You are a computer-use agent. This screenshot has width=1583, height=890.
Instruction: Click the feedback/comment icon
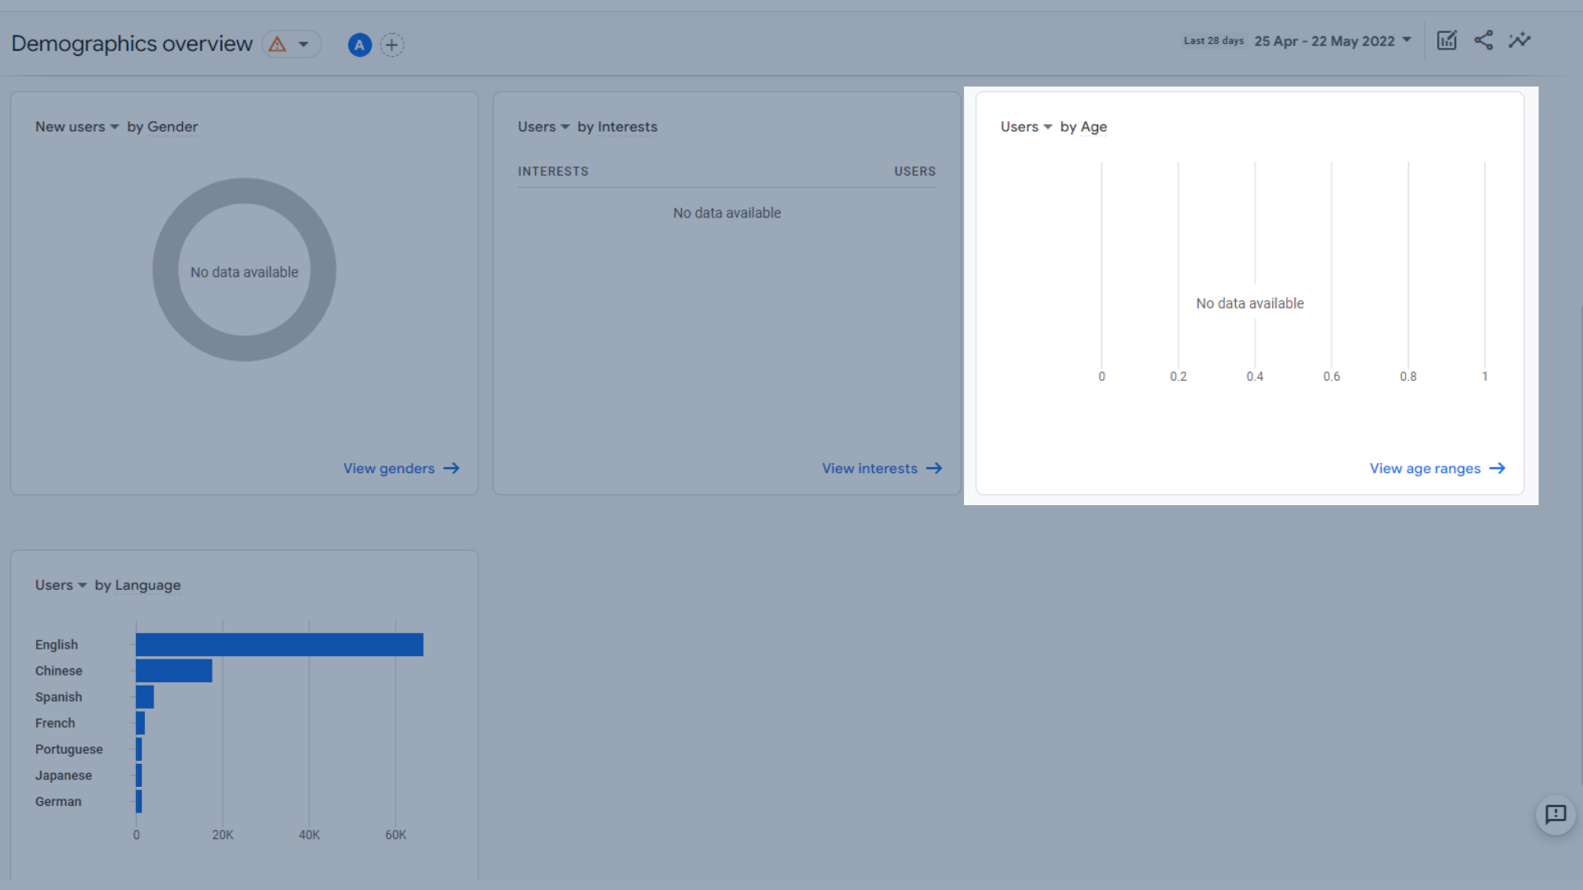(x=1556, y=814)
